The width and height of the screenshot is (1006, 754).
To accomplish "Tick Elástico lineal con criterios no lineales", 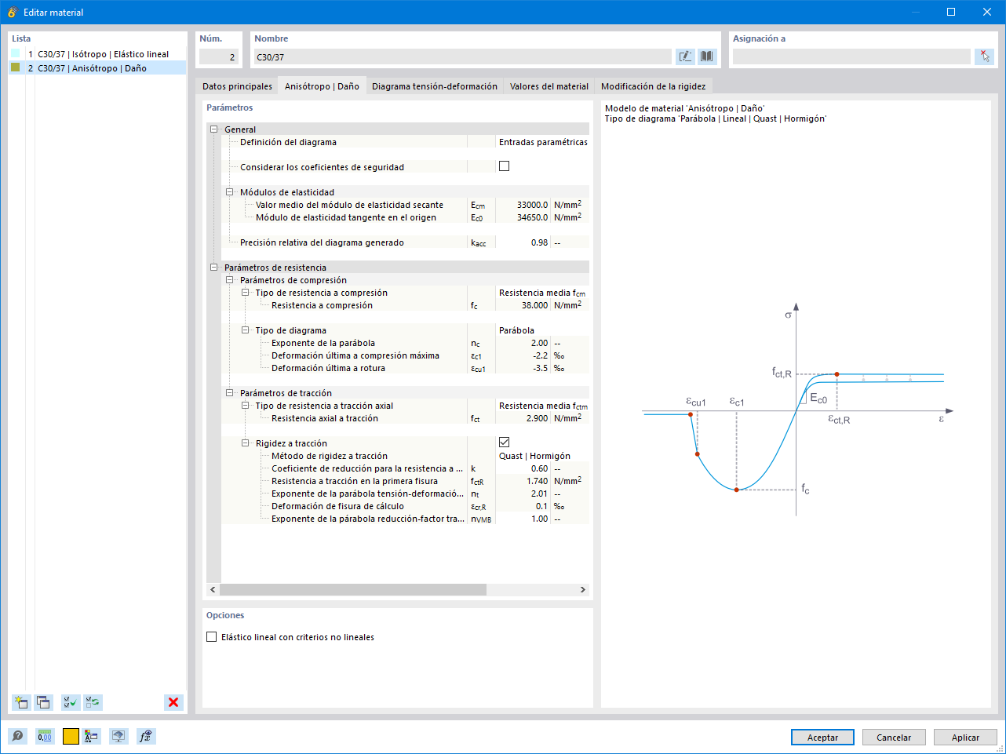I will [x=211, y=637].
